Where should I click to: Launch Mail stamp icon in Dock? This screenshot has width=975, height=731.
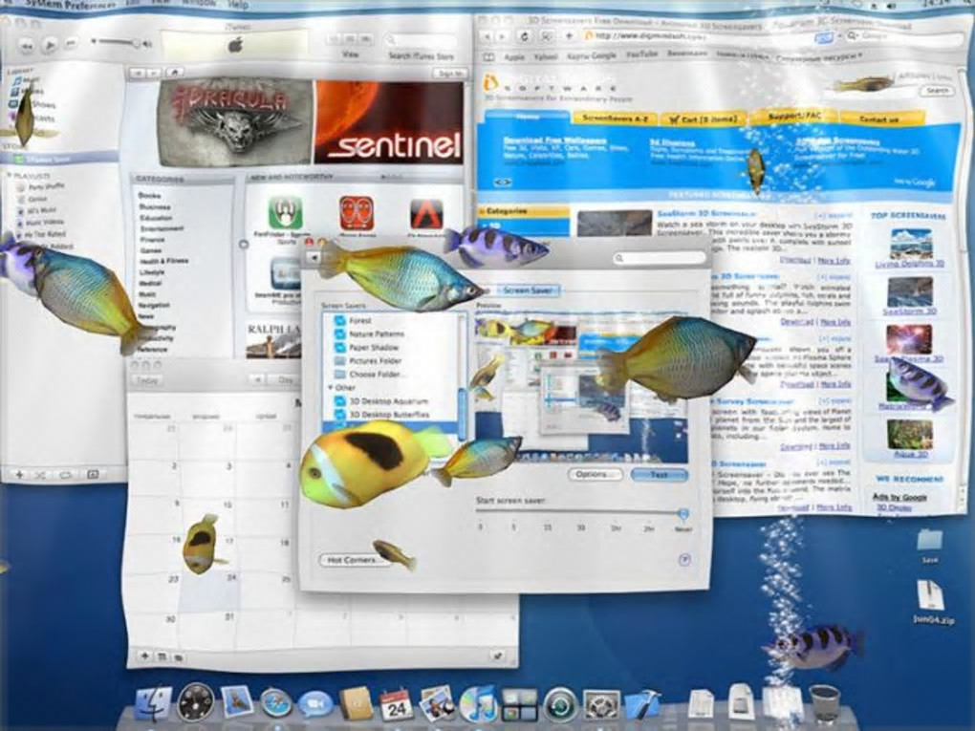[236, 703]
